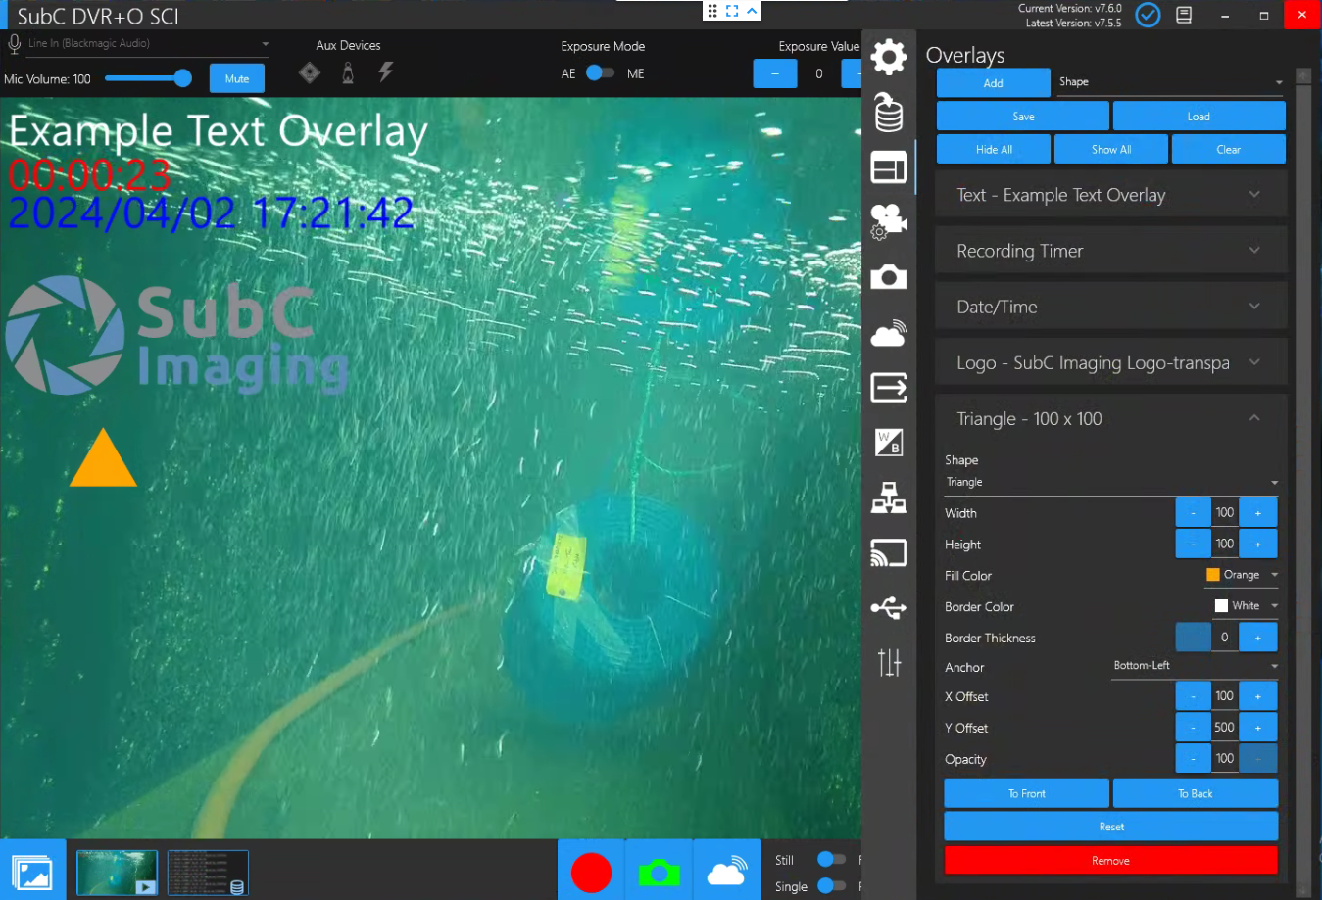Toggle the AE/ME exposure mode switch

600,73
